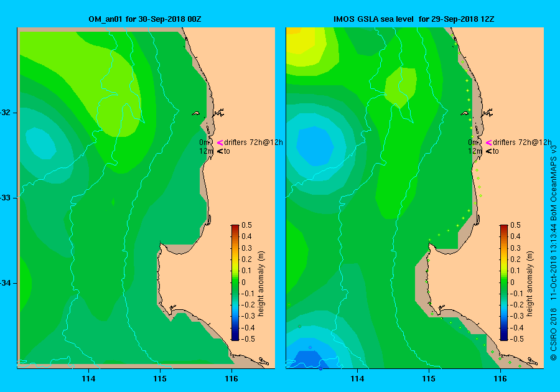The image size is (560, 392).
Task: Click the '0.2' tick on right color bar
Action: click(x=515, y=259)
